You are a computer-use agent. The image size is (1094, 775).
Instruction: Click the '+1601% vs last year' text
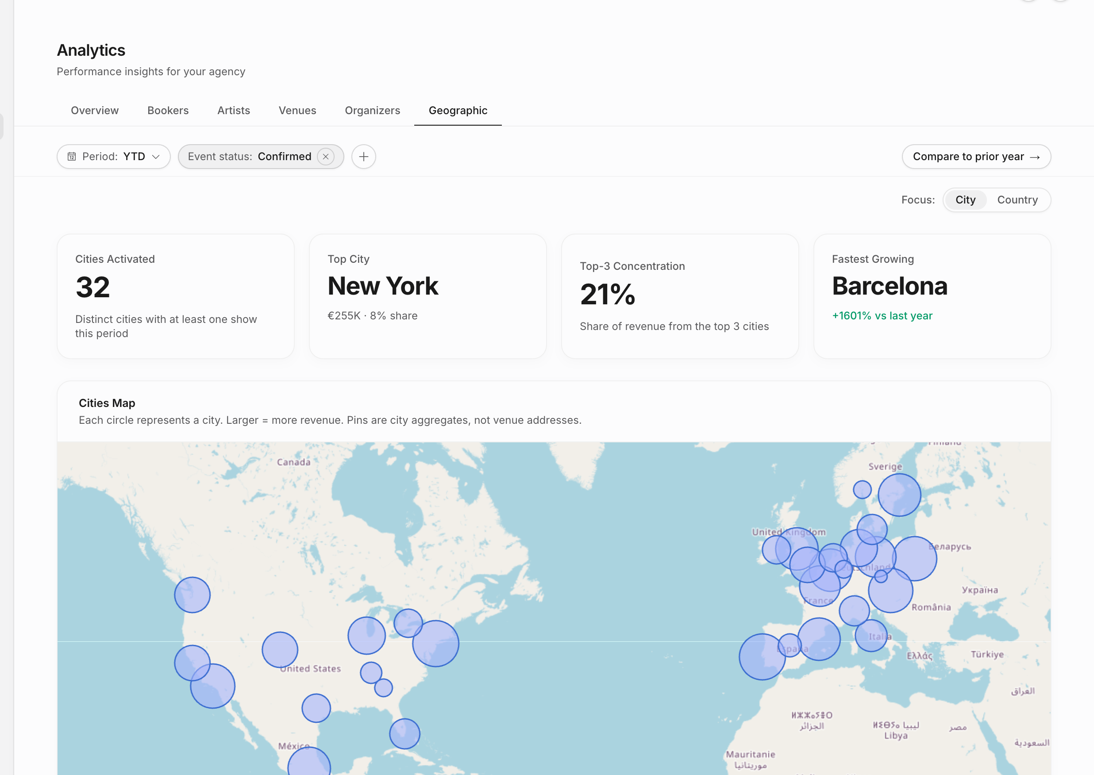point(882,315)
